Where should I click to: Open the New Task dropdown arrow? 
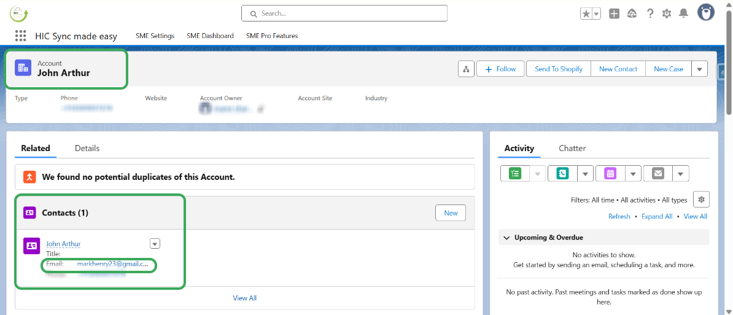click(537, 173)
